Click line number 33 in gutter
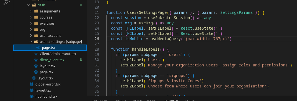Screen dimensions: 297x101 pyautogui.click(x=97, y=76)
